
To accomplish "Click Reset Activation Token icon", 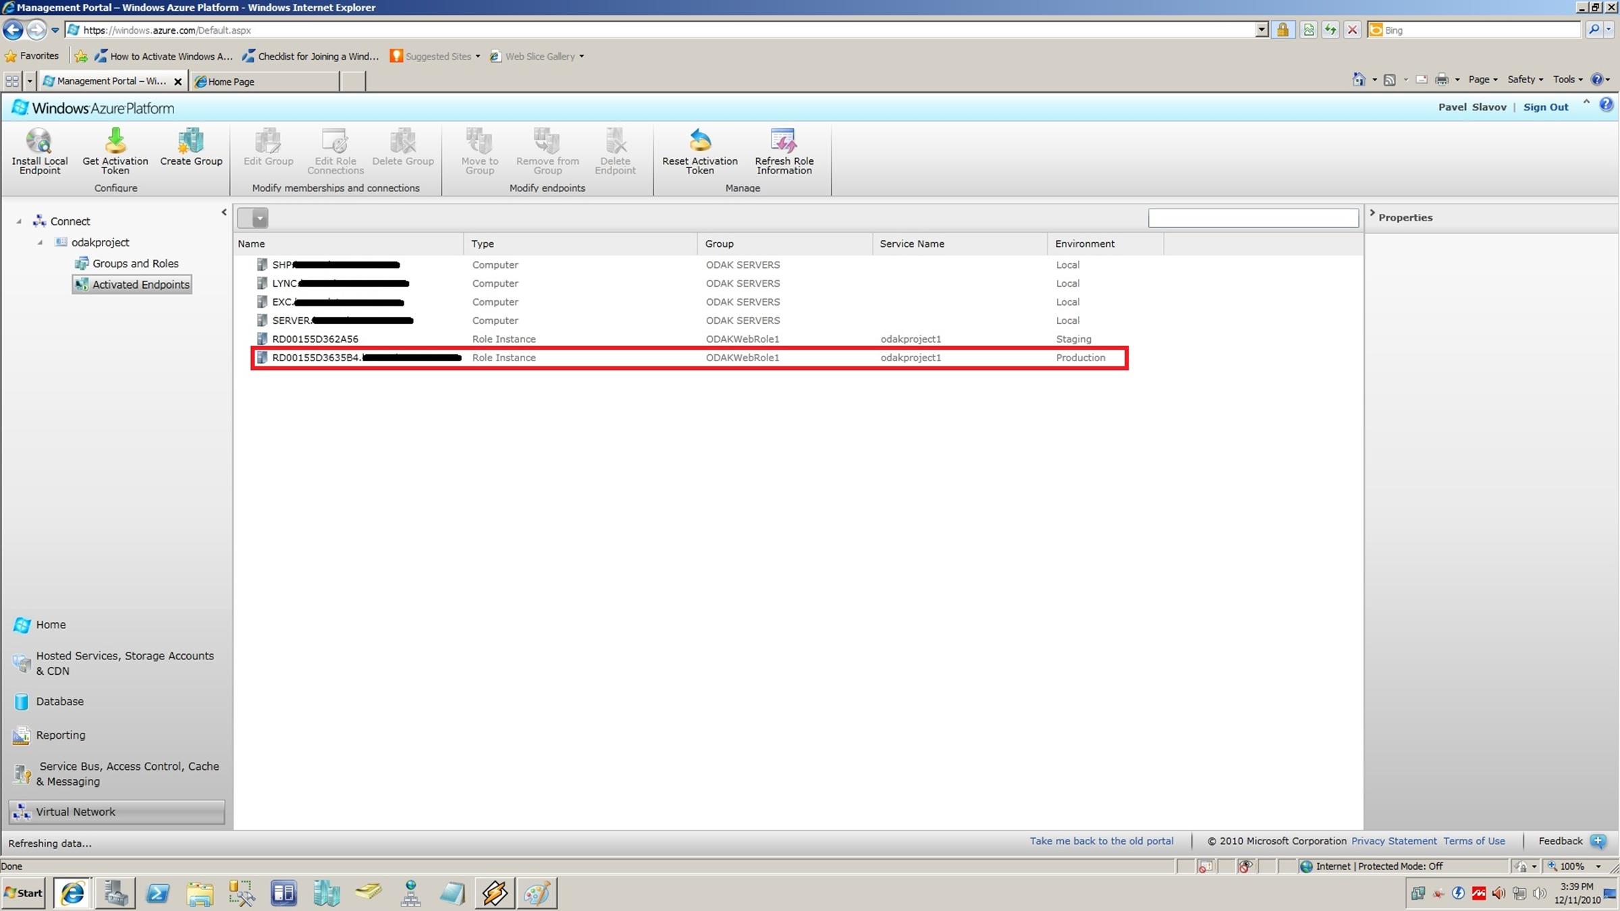I will point(700,140).
